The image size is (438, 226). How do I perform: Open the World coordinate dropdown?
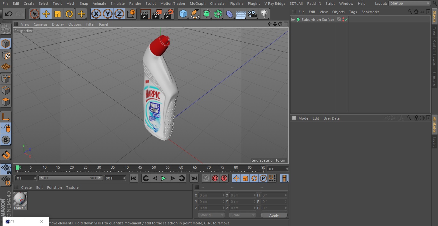coord(211,215)
